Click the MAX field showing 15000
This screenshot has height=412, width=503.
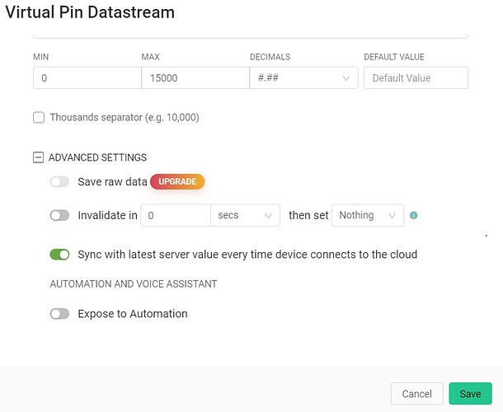click(195, 78)
